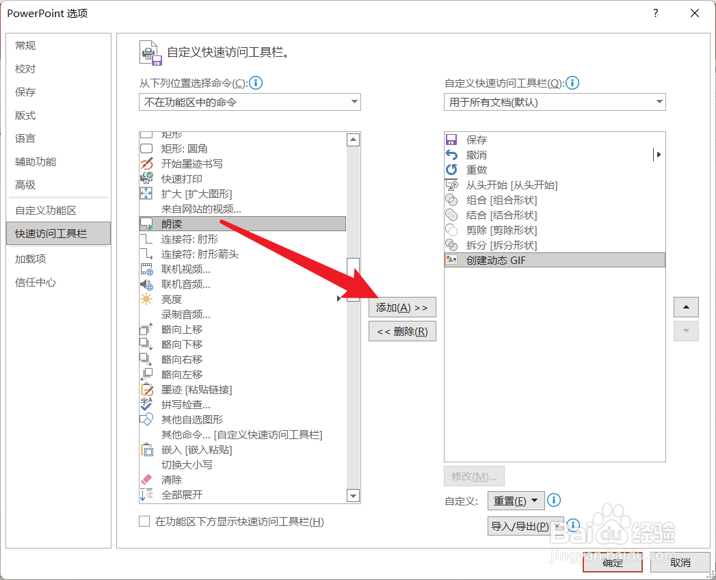The height and width of the screenshot is (580, 716).
Task: Open the 重置(E) dropdown button
Action: (x=516, y=501)
